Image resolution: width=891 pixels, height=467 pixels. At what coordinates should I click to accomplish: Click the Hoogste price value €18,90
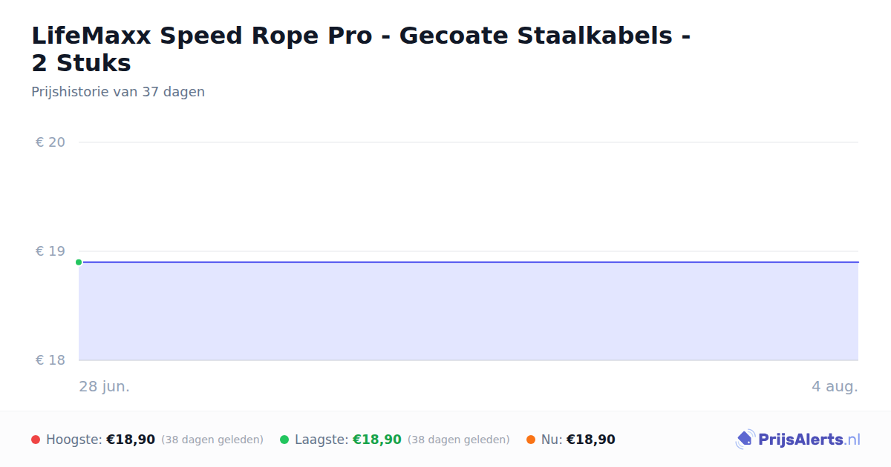pos(131,440)
